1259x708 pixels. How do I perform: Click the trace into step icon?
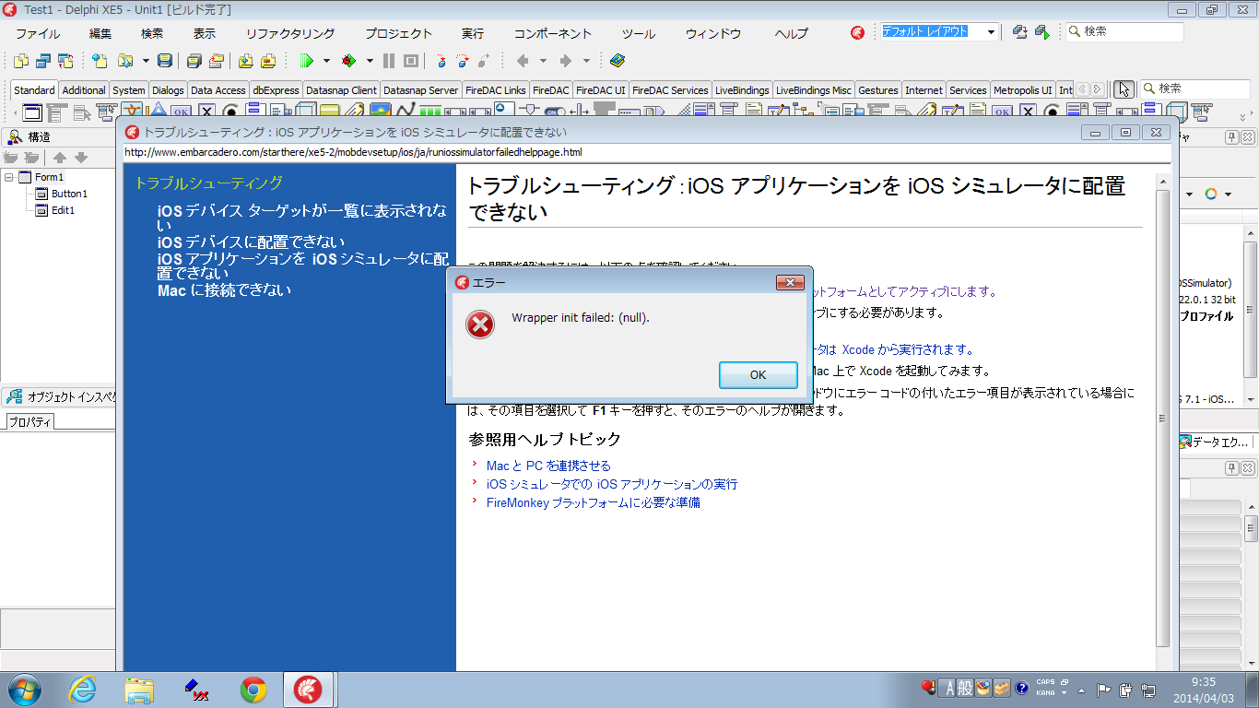tap(441, 61)
